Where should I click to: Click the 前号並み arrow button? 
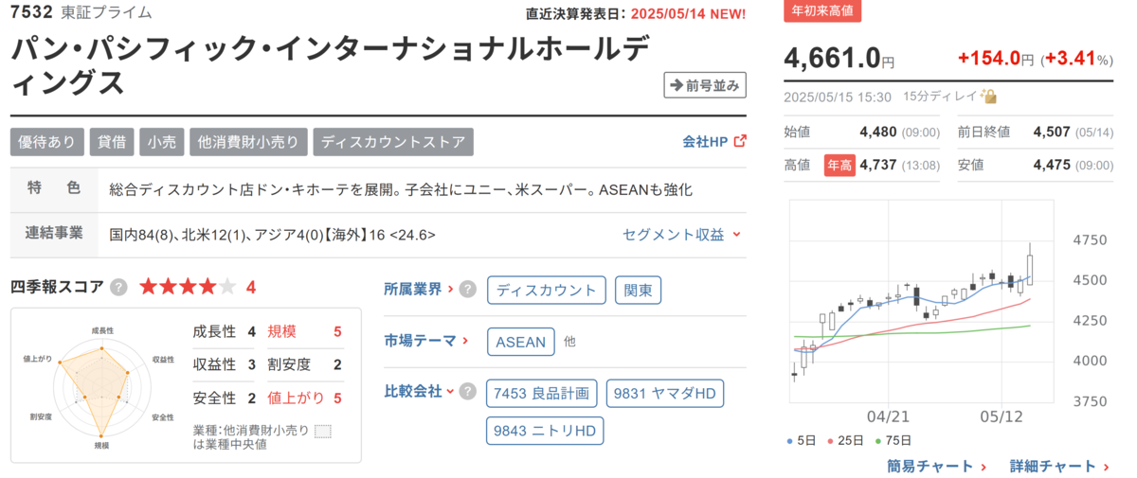[705, 85]
